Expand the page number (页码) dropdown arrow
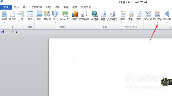Screen dimensions: 172x96 tap(139, 22)
